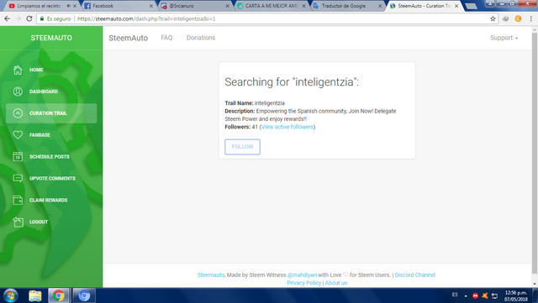This screenshot has height=303, width=538.
Task: Open the FAQ navbar link
Action: pyautogui.click(x=166, y=38)
